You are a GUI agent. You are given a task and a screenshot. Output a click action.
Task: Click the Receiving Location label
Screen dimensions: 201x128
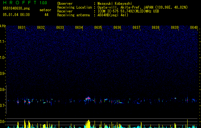click(x=74, y=7)
